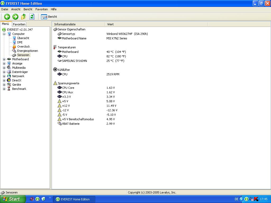Click the DE language indicator in tray

click(236, 199)
